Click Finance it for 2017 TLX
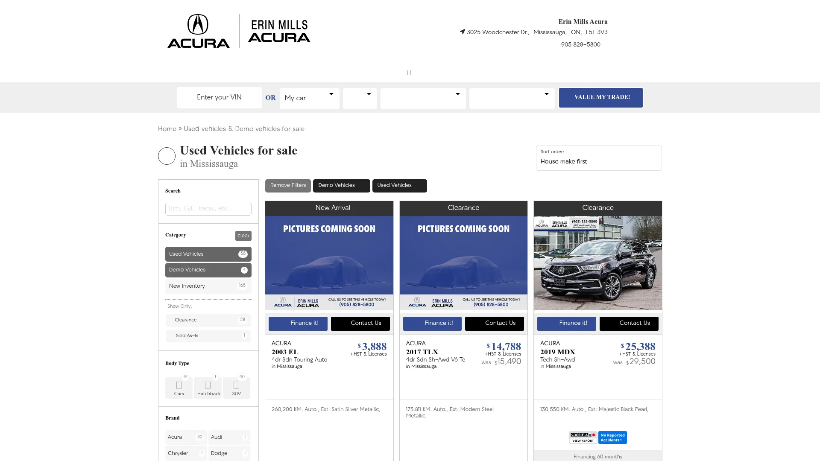 coord(432,324)
